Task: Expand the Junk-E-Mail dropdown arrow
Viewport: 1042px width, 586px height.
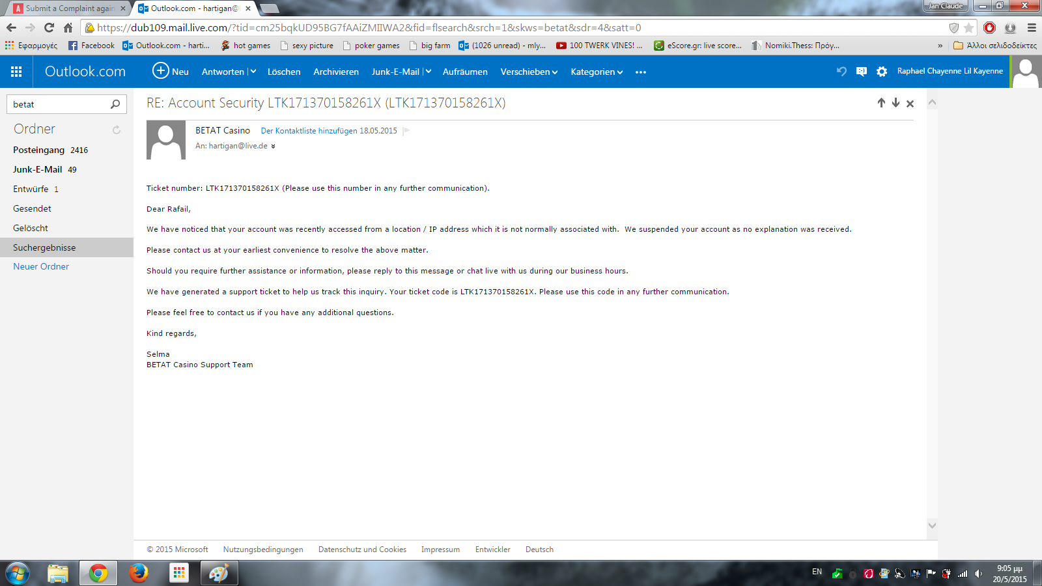Action: pyautogui.click(x=428, y=72)
